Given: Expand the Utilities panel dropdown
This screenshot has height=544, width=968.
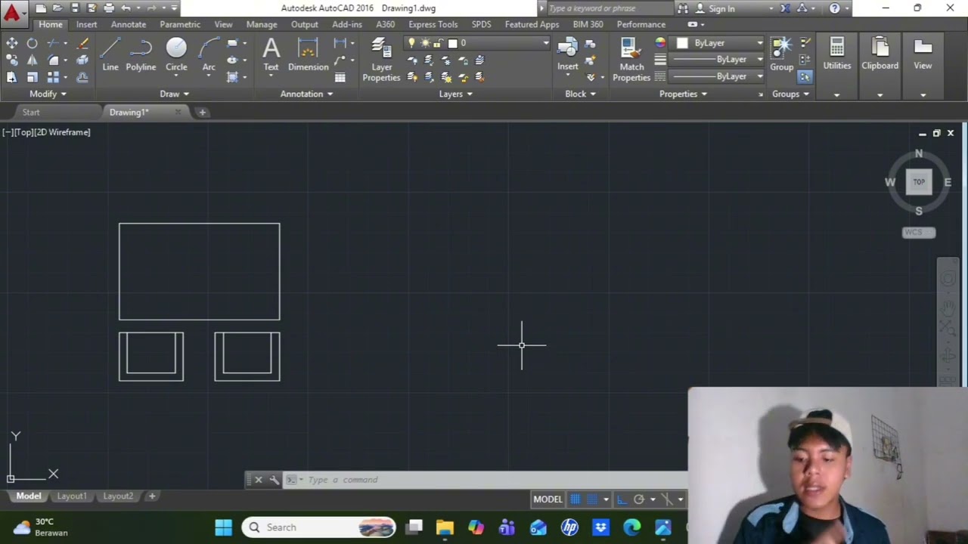Looking at the screenshot, I should tap(836, 94).
